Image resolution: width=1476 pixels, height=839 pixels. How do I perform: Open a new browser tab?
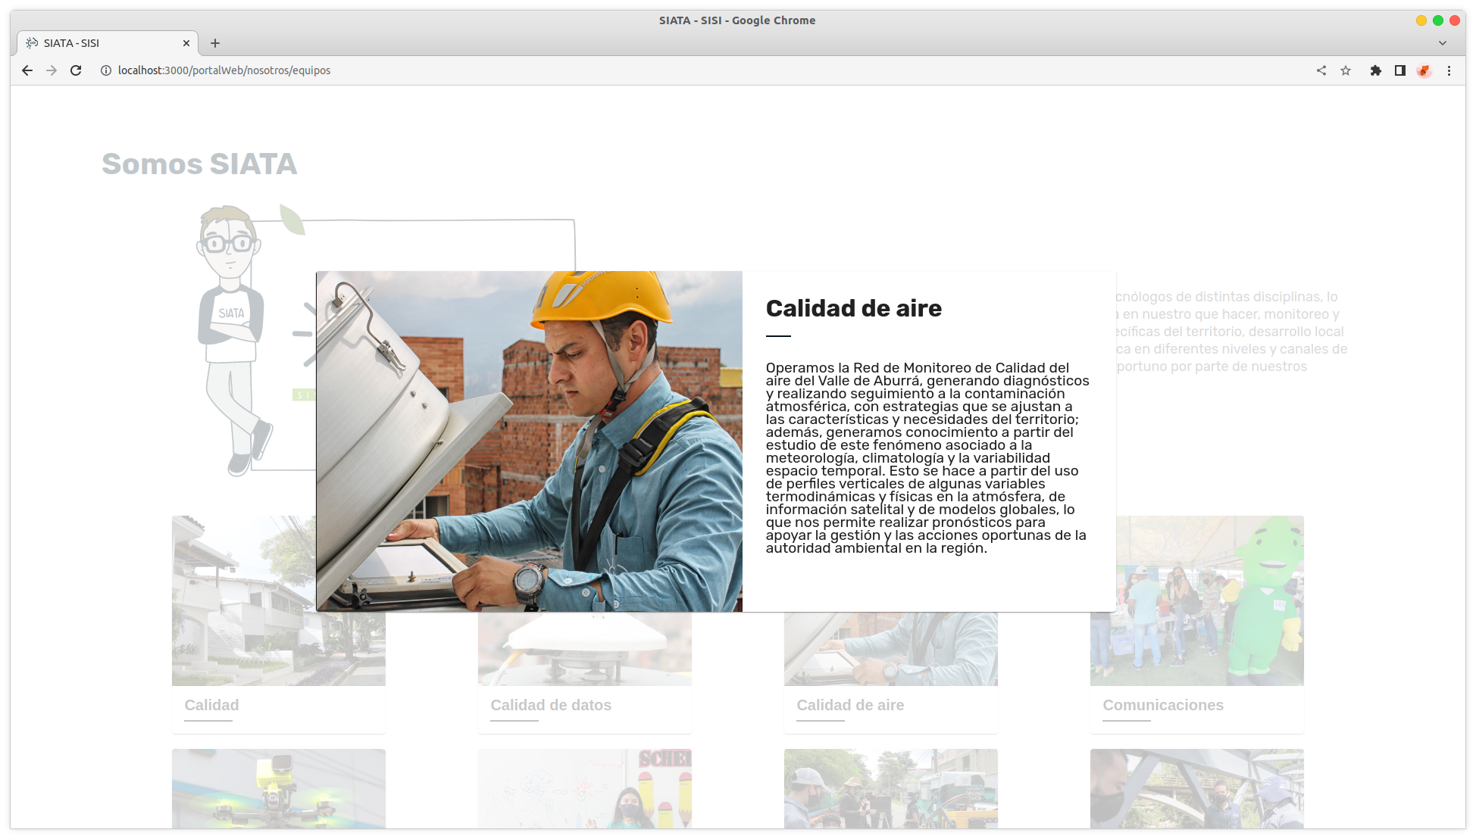click(215, 43)
